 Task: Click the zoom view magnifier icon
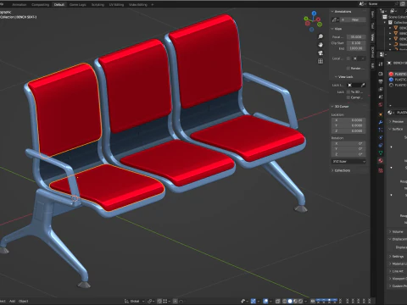click(321, 36)
